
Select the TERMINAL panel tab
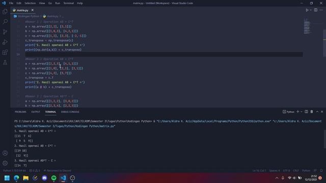[50, 112]
